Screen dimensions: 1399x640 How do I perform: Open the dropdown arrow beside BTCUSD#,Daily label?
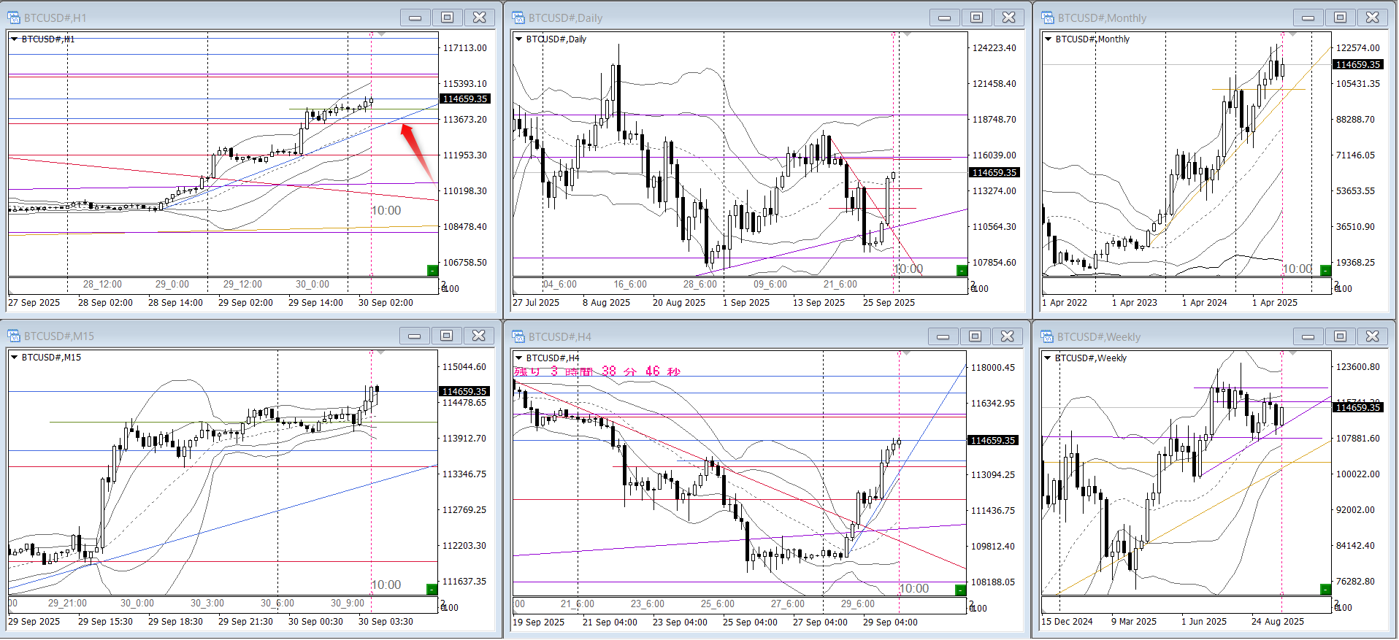[x=518, y=39]
